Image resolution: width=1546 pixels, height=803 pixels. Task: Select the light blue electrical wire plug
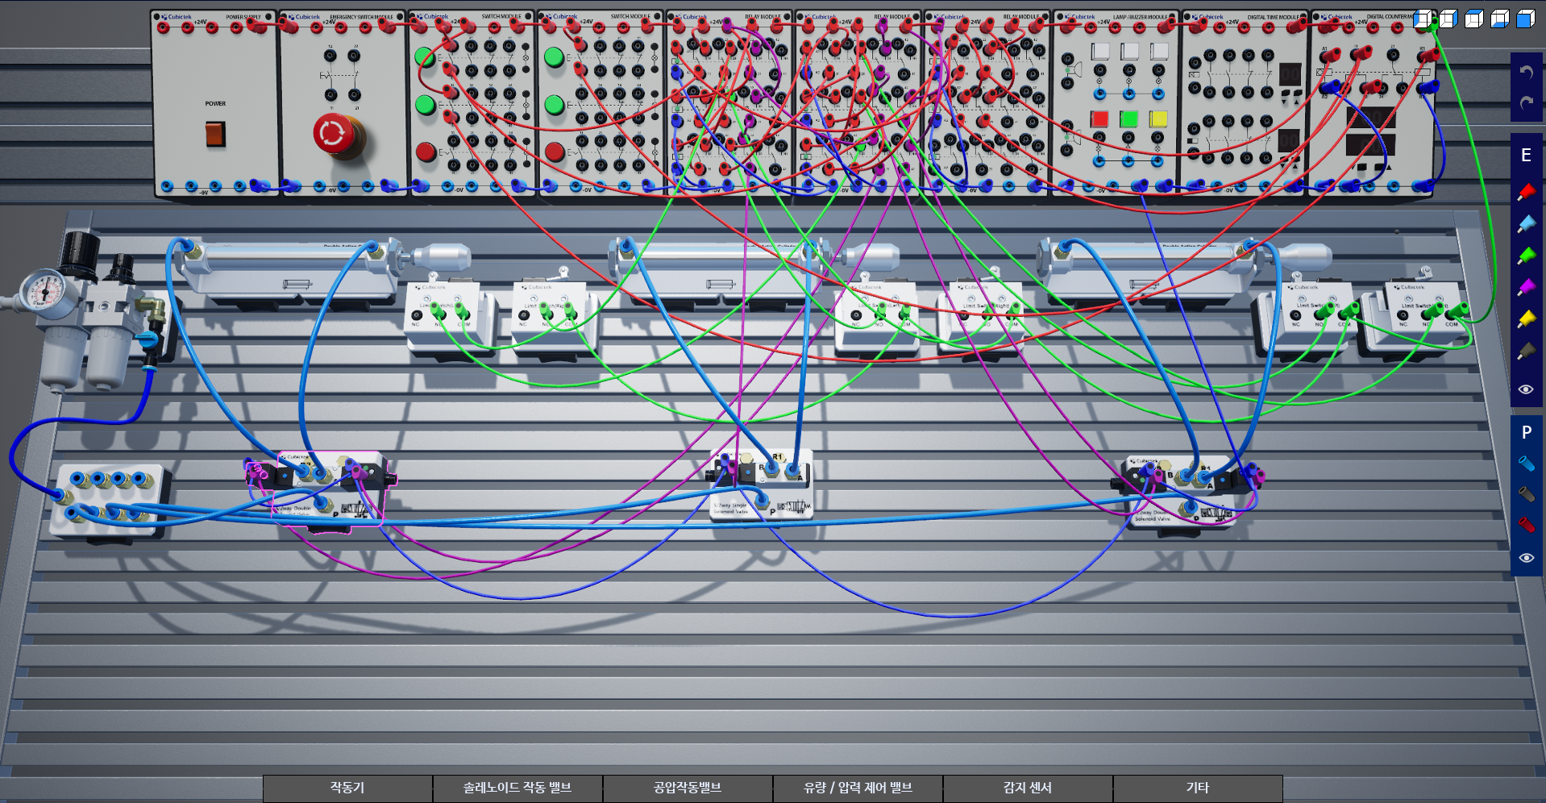point(1526,224)
